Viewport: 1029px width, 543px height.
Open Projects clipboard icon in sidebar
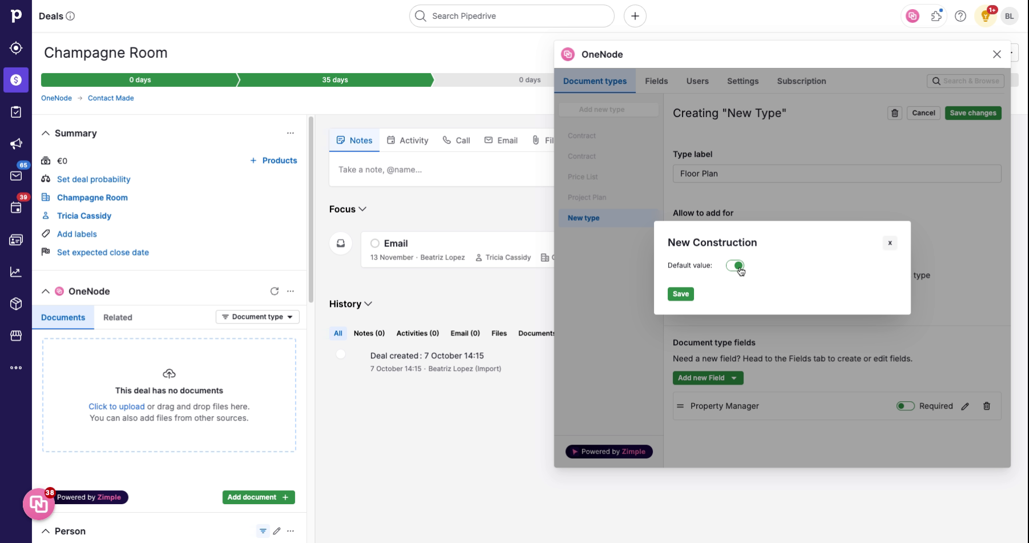tap(16, 112)
